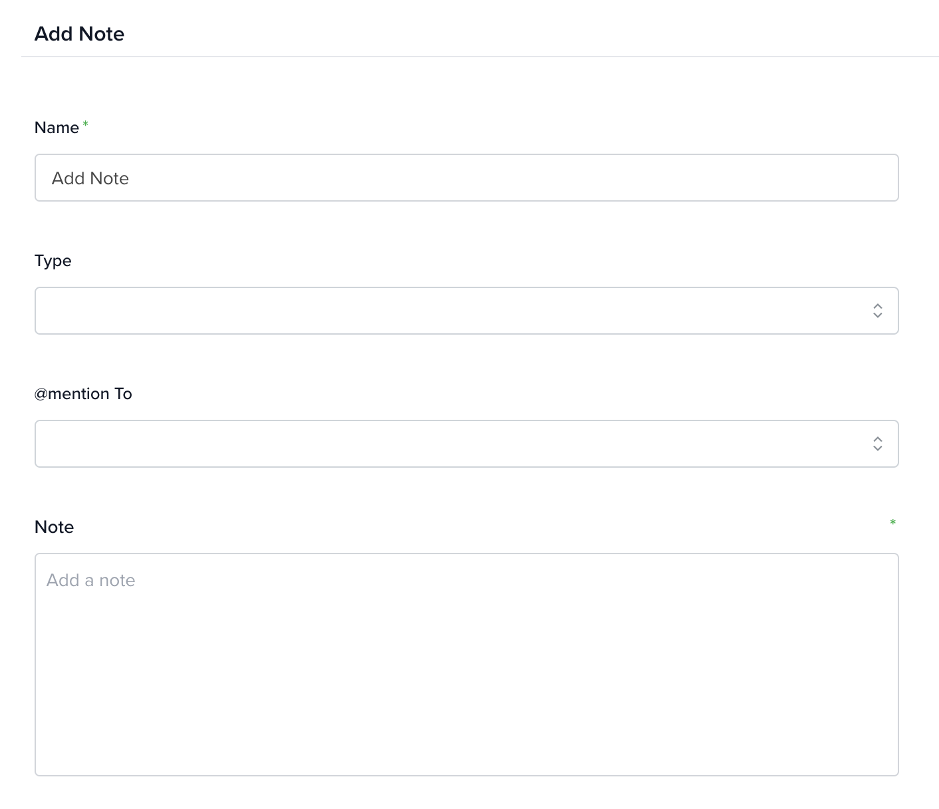The image size is (939, 809).
Task: Focus the Name input field
Action: [x=467, y=178]
